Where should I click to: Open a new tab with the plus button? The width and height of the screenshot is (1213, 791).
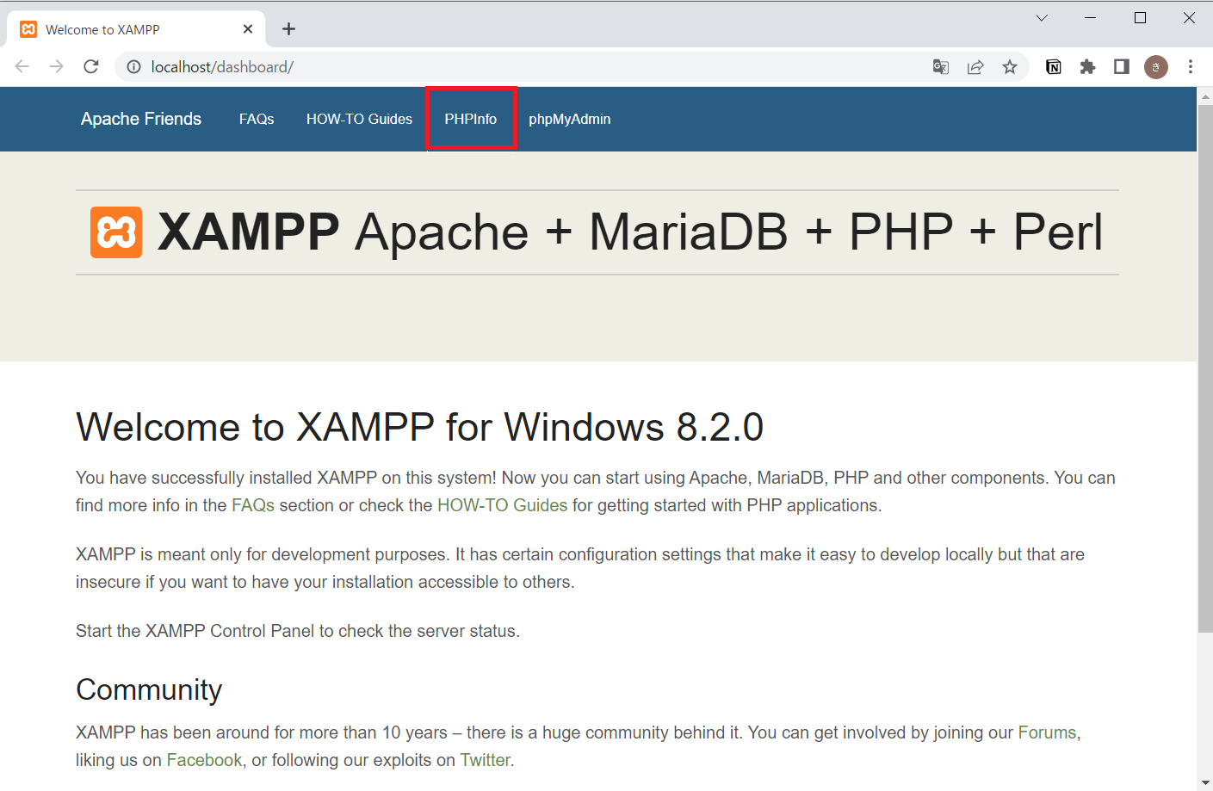coord(288,28)
